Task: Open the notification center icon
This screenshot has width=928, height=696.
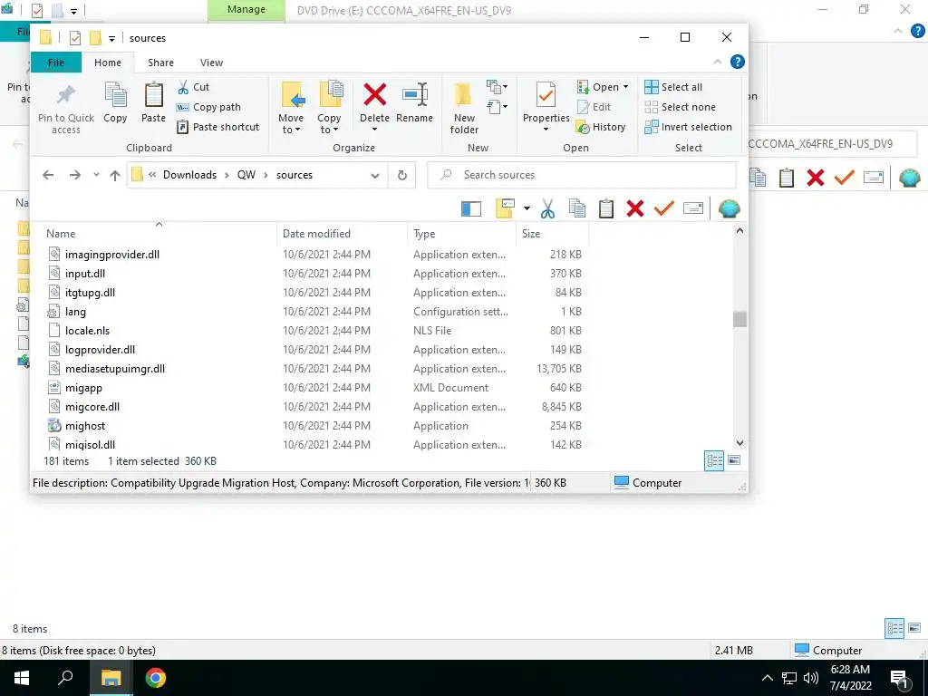Action: click(x=899, y=679)
